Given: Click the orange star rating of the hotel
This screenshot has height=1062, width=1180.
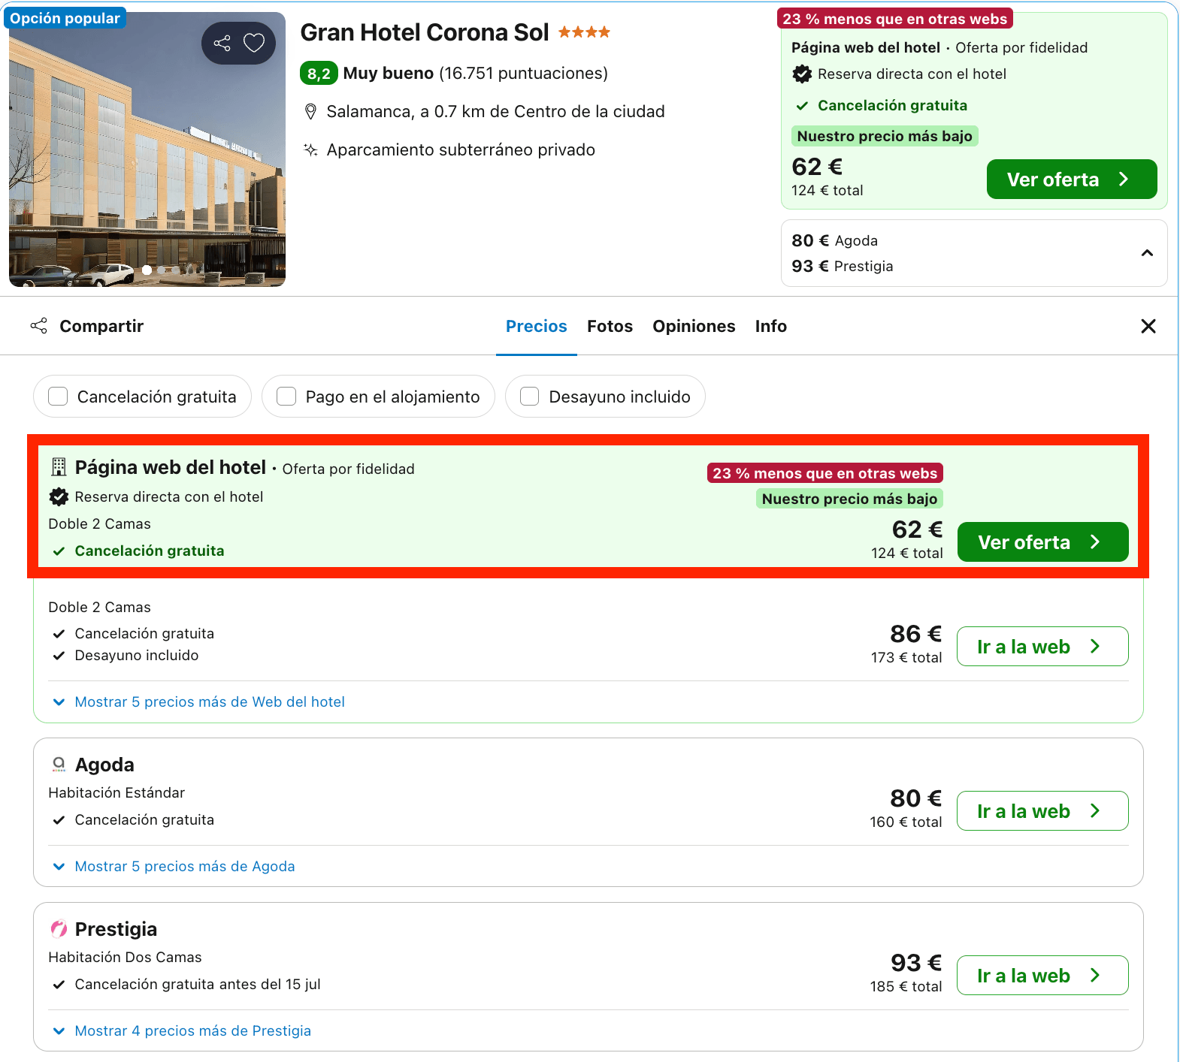Looking at the screenshot, I should [584, 32].
